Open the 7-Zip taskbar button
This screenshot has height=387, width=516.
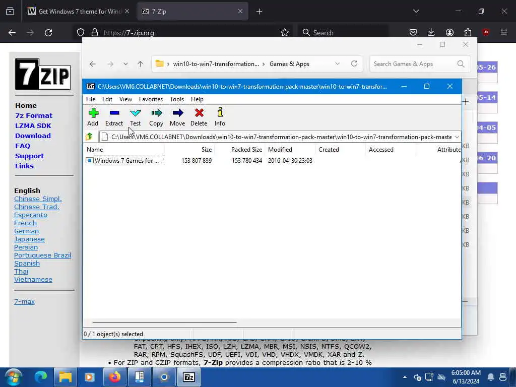click(x=189, y=377)
